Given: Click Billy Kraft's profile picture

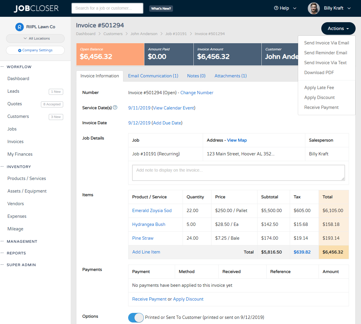Looking at the screenshot, I should 313,8.
